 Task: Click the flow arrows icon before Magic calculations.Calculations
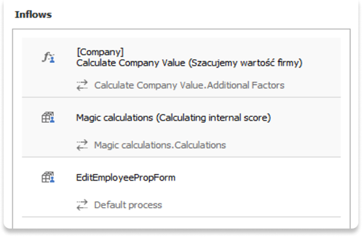(x=82, y=145)
